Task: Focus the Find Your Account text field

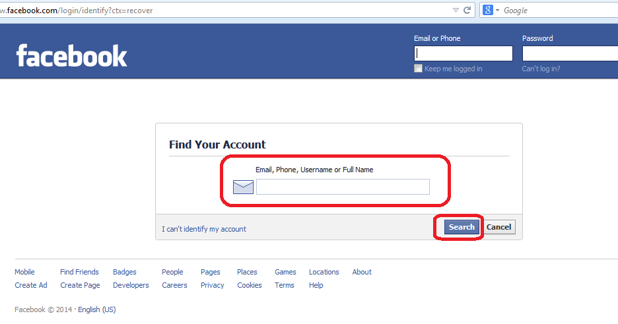Action: click(x=343, y=187)
